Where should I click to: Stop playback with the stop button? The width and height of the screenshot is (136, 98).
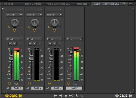pos(66,96)
